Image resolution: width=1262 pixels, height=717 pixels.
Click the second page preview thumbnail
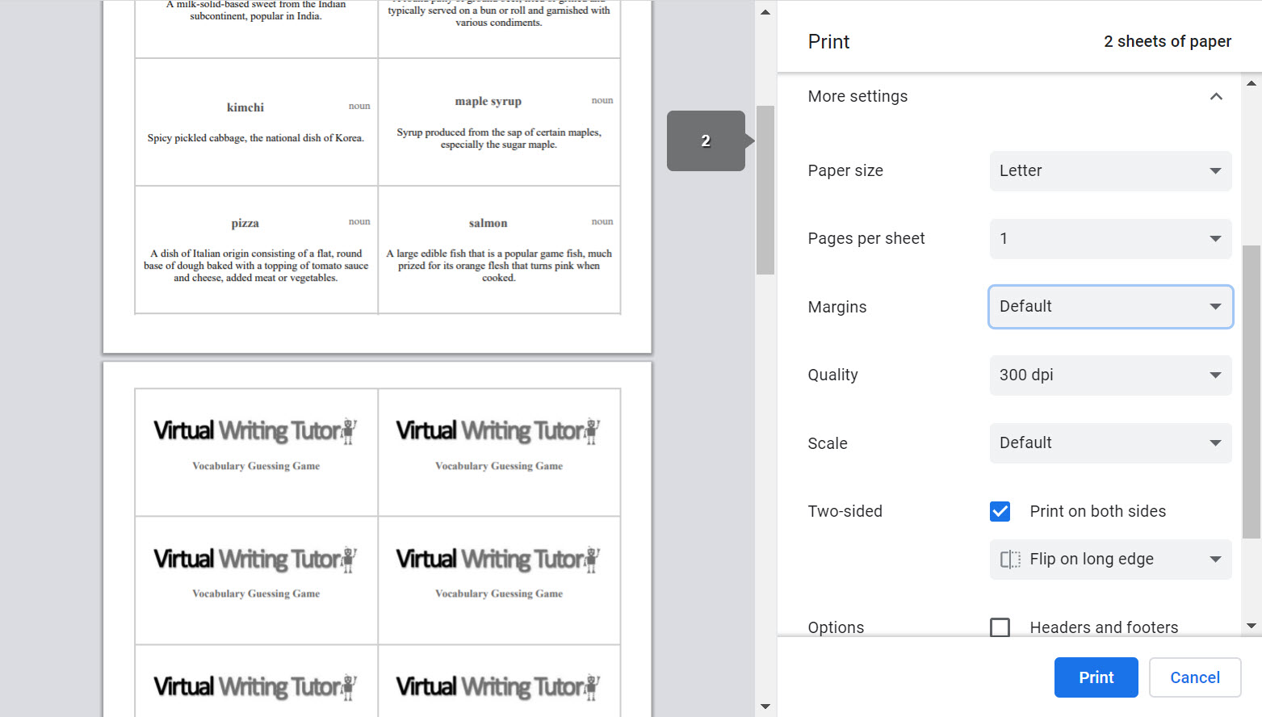pos(376,541)
